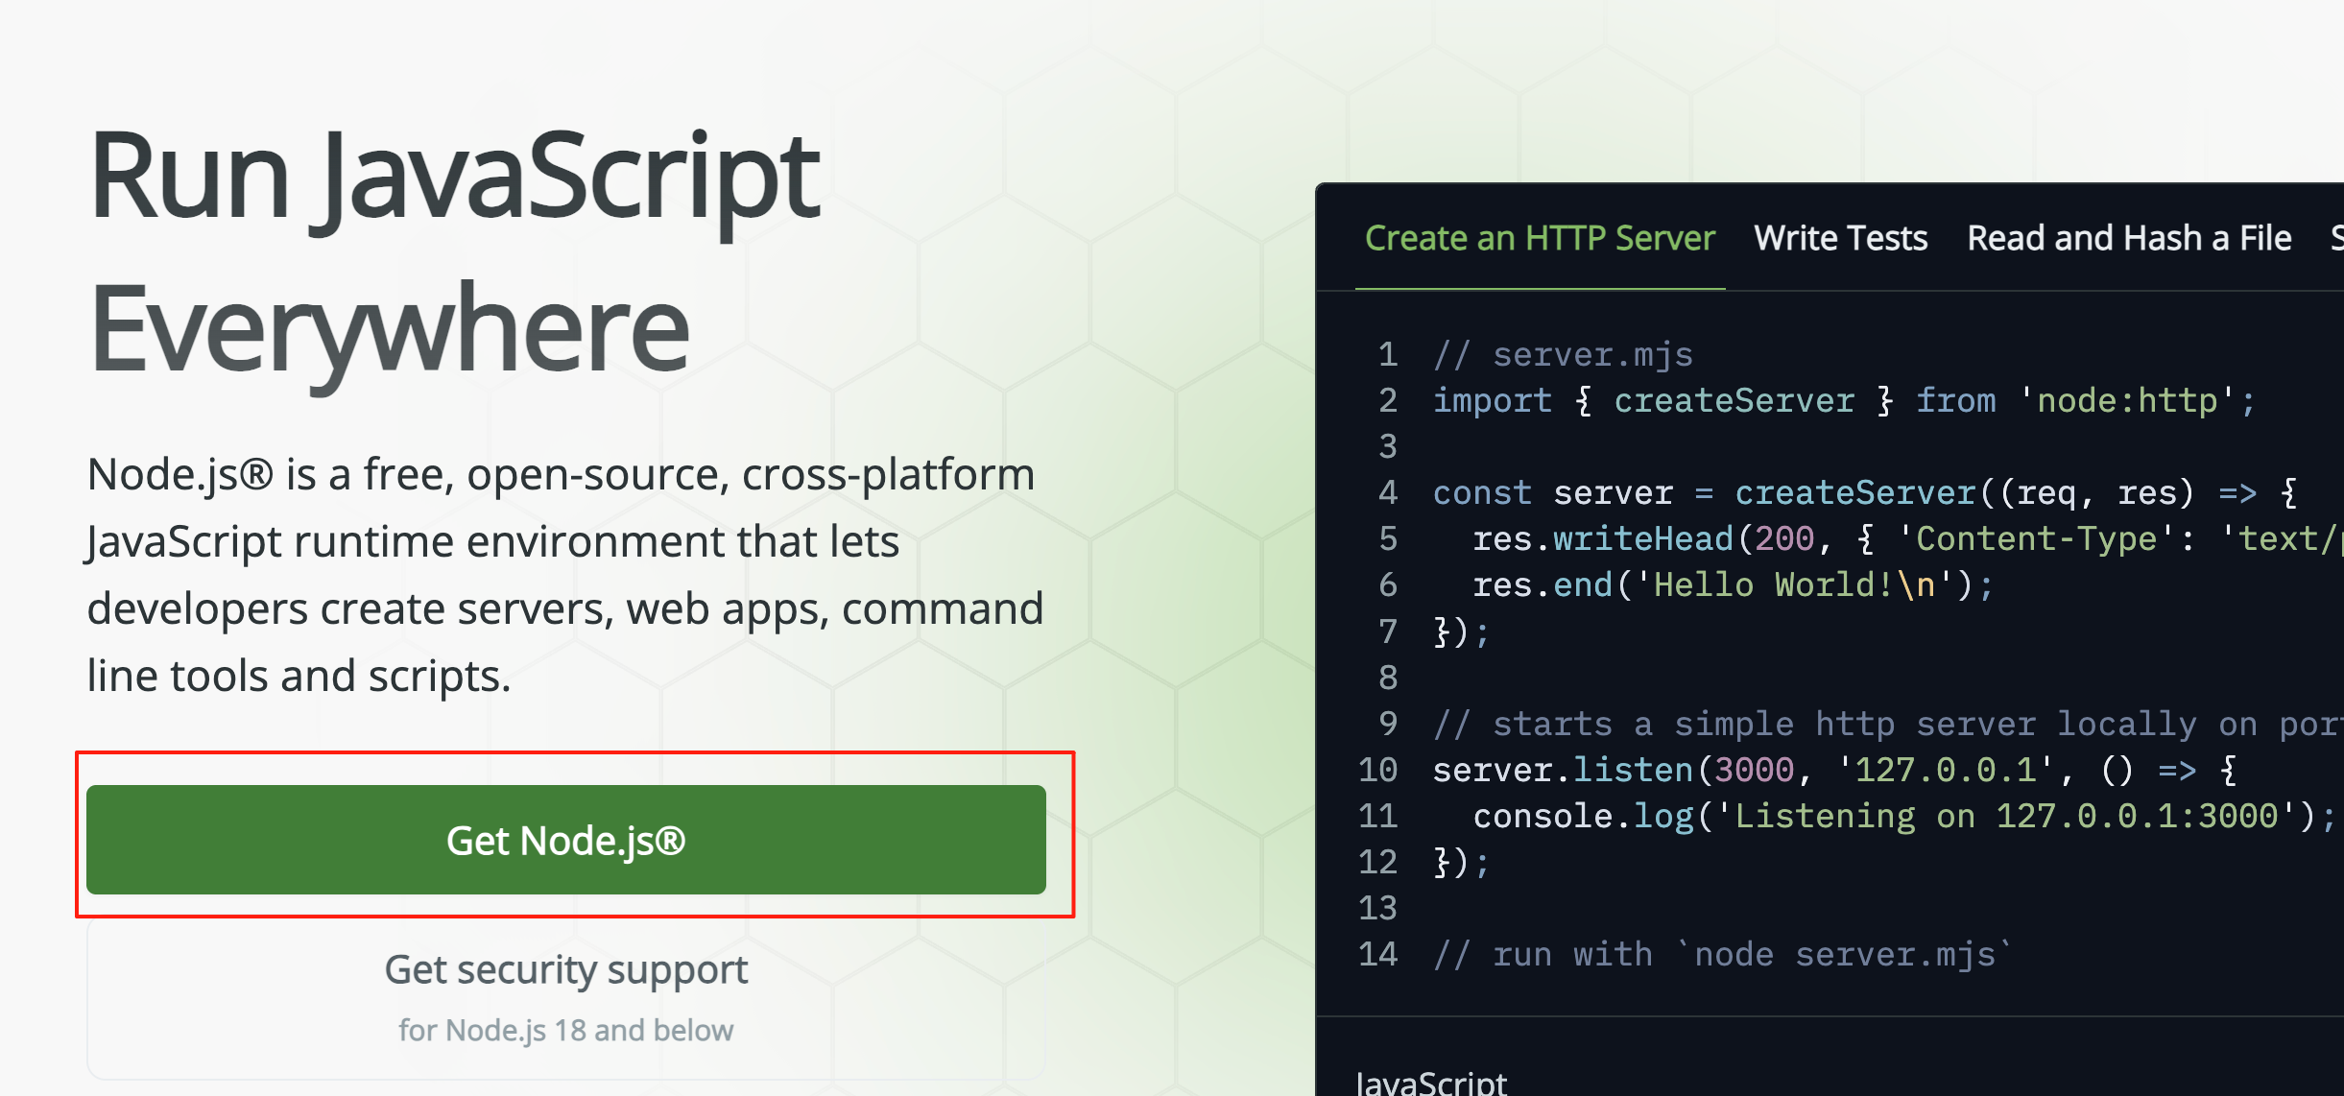This screenshot has height=1096, width=2344.
Task: Click the 'for Node.js 18 and below' subtext
Action: coord(565,1030)
